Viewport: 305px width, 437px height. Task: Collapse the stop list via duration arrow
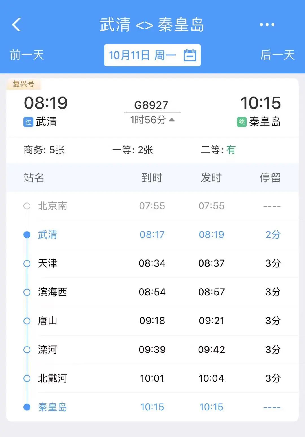(172, 120)
